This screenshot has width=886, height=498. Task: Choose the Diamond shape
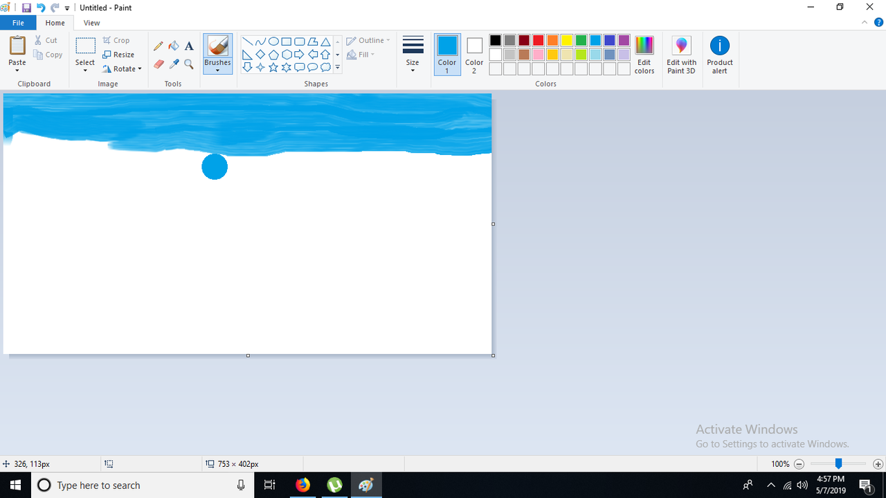tap(260, 55)
